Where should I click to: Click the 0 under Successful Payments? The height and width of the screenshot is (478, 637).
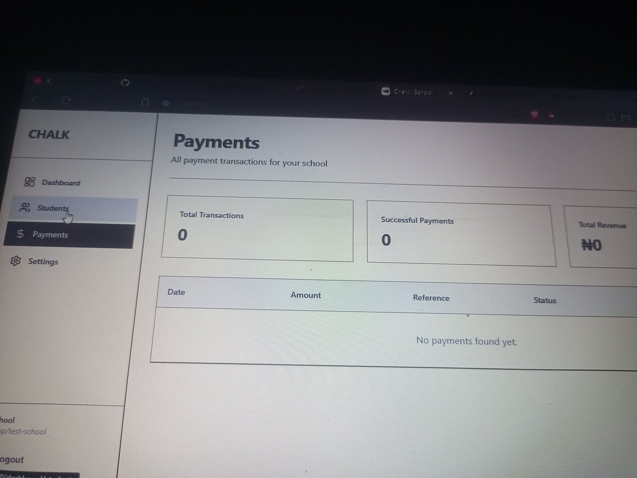tap(386, 240)
